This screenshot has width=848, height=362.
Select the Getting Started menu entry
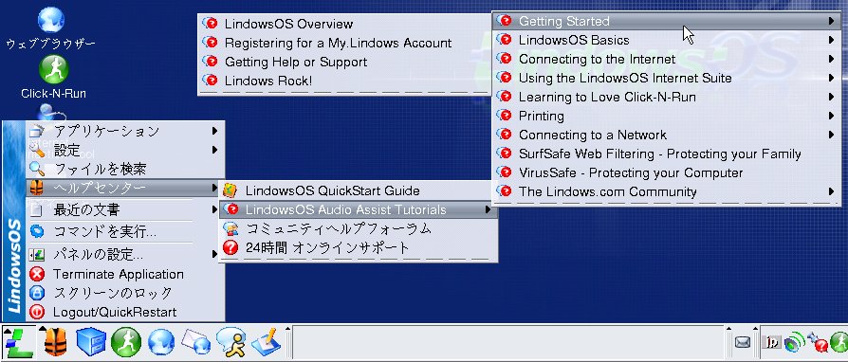(x=666, y=21)
